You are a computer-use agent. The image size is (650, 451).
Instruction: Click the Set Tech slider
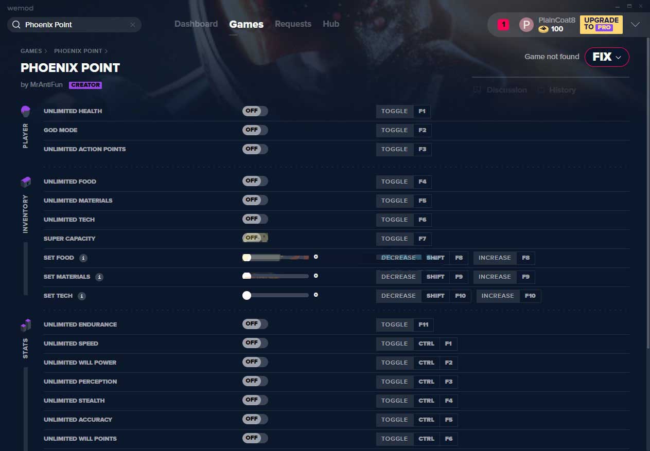[x=276, y=295]
